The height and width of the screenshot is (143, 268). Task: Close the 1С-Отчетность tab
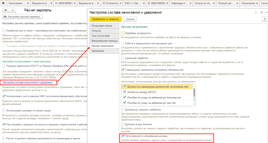pos(120,3)
